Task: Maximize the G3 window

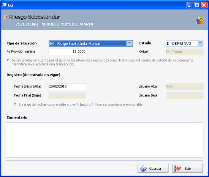Action: pyautogui.click(x=197, y=5)
